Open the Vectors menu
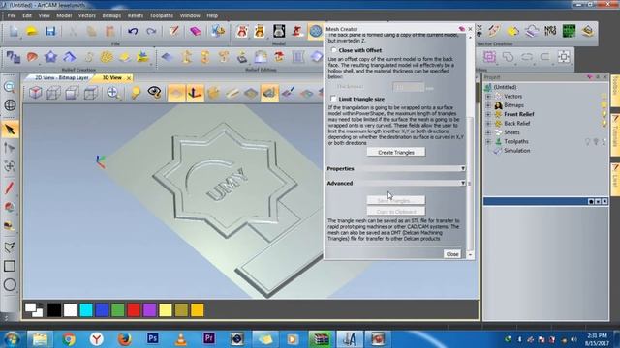Screen dimensions: 620x348 click(x=86, y=15)
